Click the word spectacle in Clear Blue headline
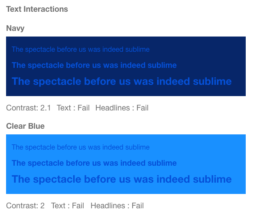The width and height of the screenshot is (257, 217). pyautogui.click(x=57, y=180)
